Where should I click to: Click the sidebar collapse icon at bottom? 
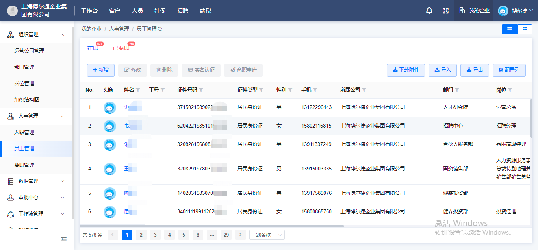[64, 239]
